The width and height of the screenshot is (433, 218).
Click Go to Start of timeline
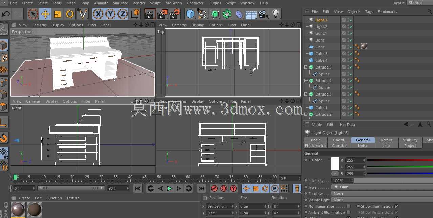pyautogui.click(x=137, y=188)
